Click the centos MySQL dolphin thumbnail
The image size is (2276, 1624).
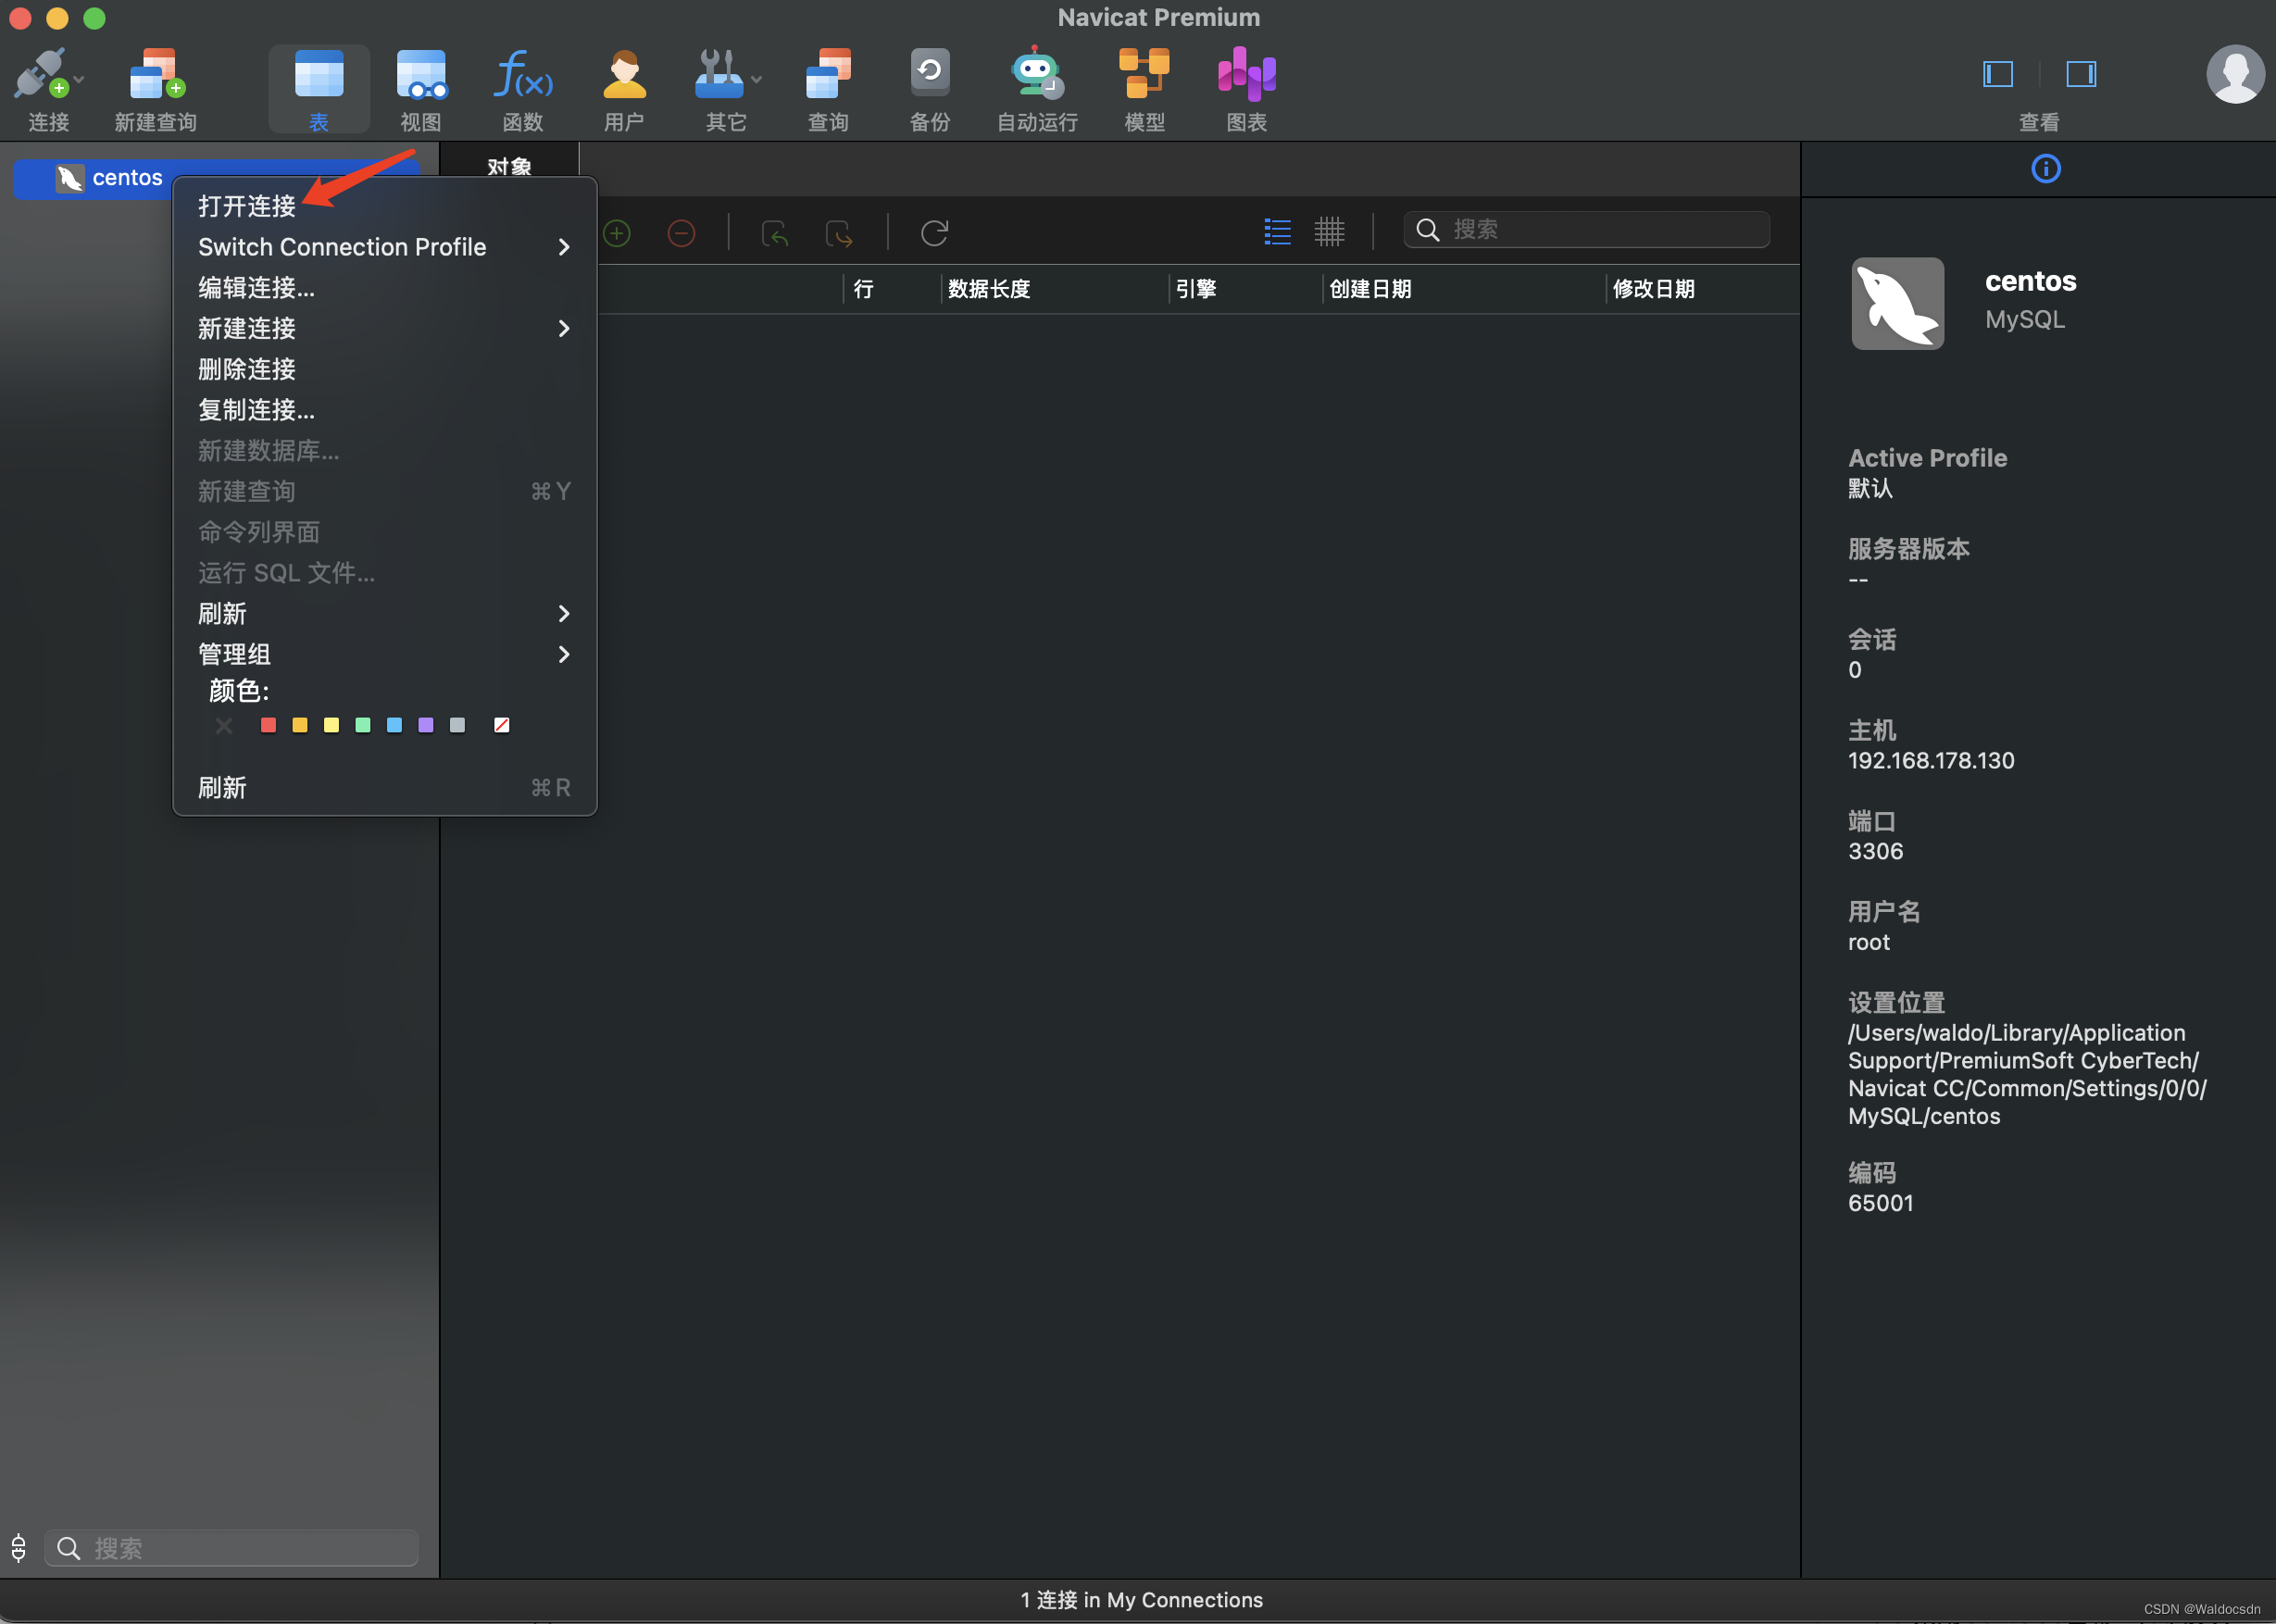pyautogui.click(x=1897, y=304)
